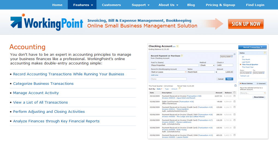The height and width of the screenshot is (143, 278).
Task: Click the printer icon above the transactions table
Action: (x=235, y=86)
